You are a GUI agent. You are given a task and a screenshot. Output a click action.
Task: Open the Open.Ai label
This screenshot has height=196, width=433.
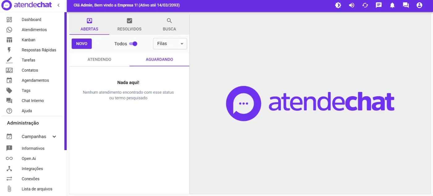click(29, 159)
